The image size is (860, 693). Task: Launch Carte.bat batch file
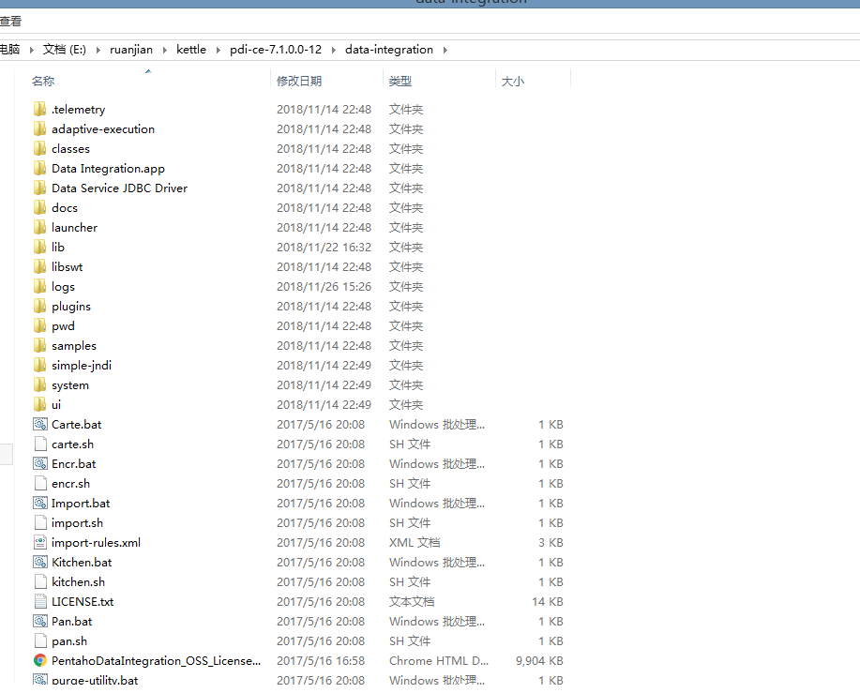(76, 424)
